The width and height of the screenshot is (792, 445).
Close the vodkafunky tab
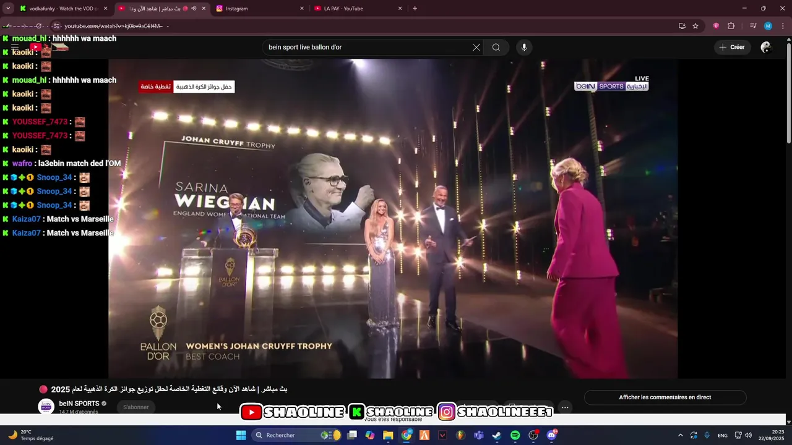tap(105, 9)
